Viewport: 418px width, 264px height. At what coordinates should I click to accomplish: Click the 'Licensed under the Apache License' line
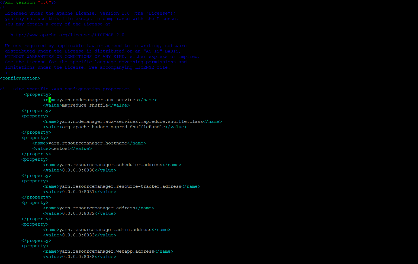tap(90, 13)
